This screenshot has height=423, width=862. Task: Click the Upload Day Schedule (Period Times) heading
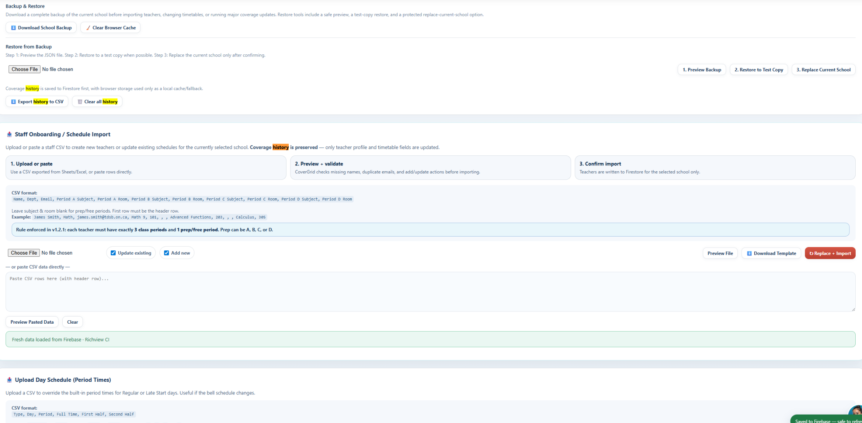63,380
